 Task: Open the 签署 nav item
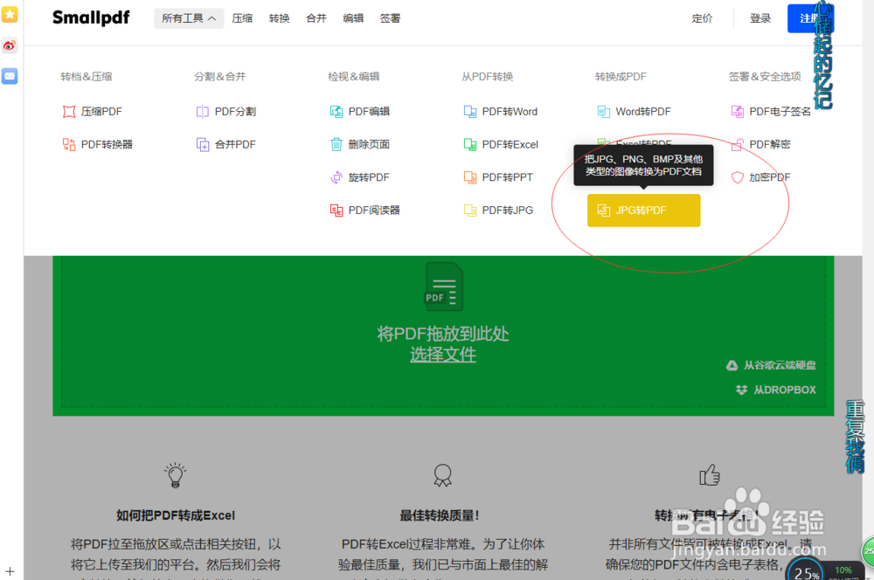390,18
